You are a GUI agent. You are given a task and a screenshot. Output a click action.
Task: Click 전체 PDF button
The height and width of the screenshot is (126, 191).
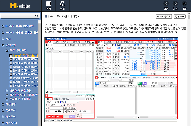pos(180,16)
